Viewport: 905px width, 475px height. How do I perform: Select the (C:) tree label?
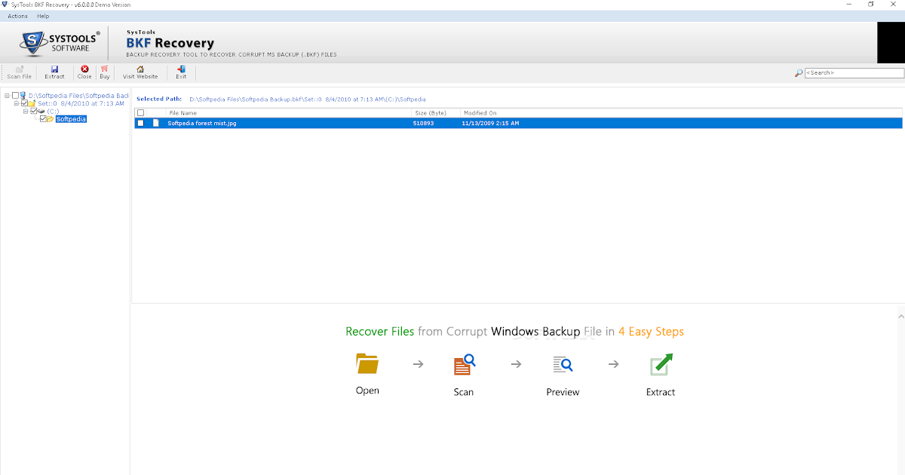pos(53,111)
